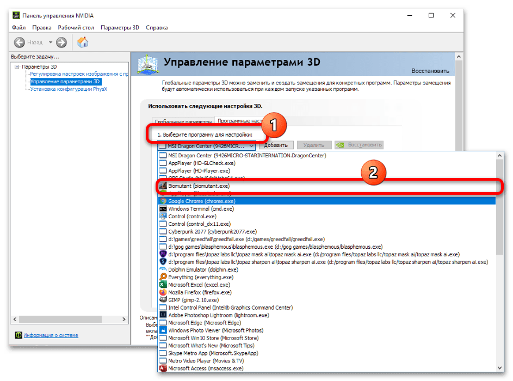Click the Добавить button
Screen dimensions: 513x381
(276, 145)
